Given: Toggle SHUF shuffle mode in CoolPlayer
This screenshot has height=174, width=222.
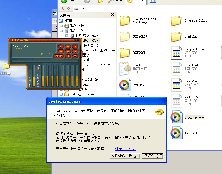Looking at the screenshot, I should click(x=59, y=56).
